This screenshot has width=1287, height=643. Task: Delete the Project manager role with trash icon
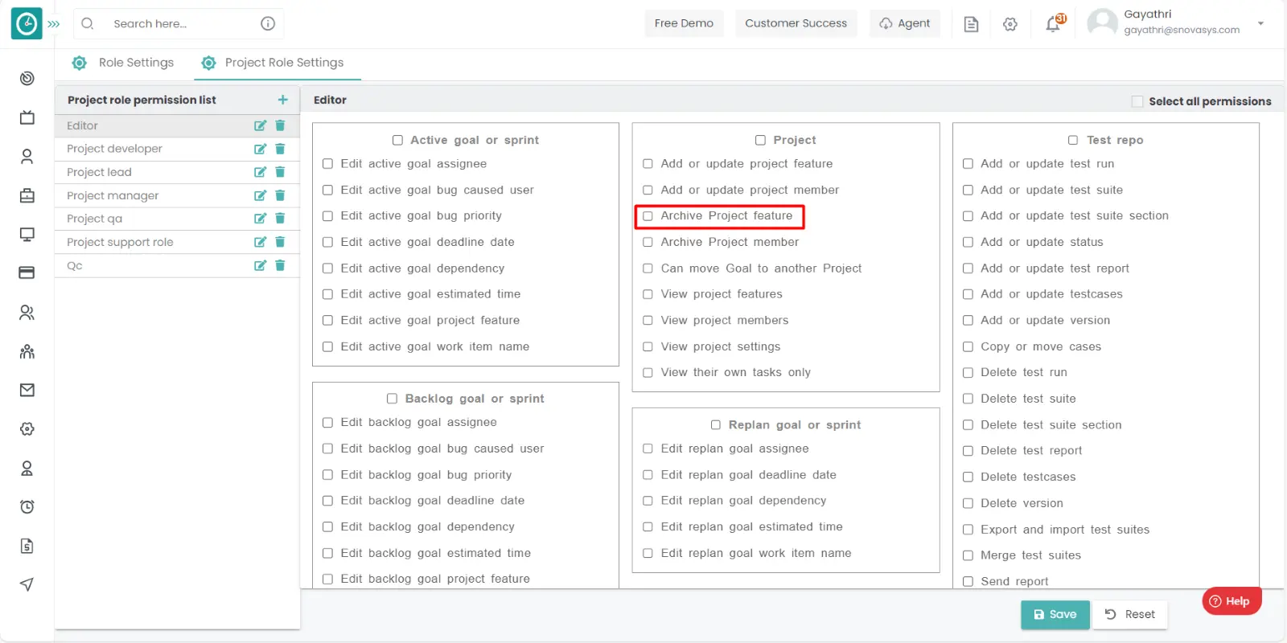[280, 195]
